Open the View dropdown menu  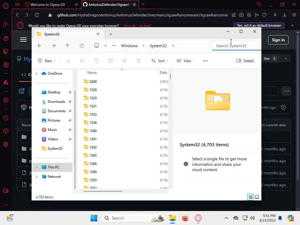click(x=185, y=61)
